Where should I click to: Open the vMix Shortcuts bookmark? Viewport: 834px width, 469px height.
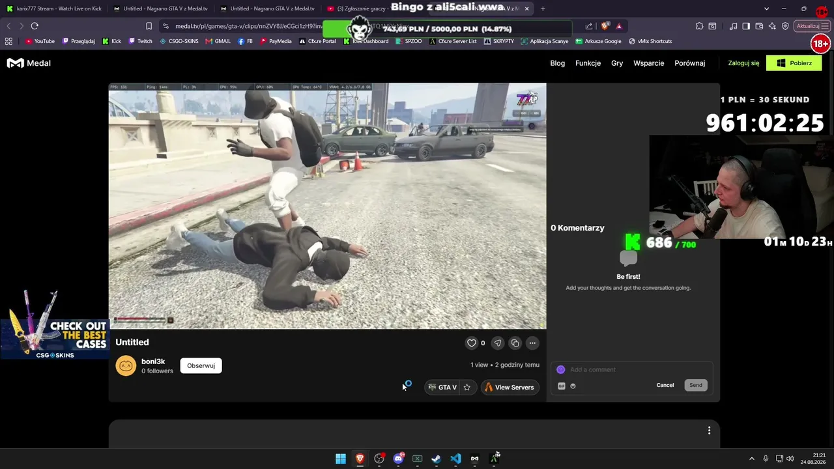[x=650, y=41]
